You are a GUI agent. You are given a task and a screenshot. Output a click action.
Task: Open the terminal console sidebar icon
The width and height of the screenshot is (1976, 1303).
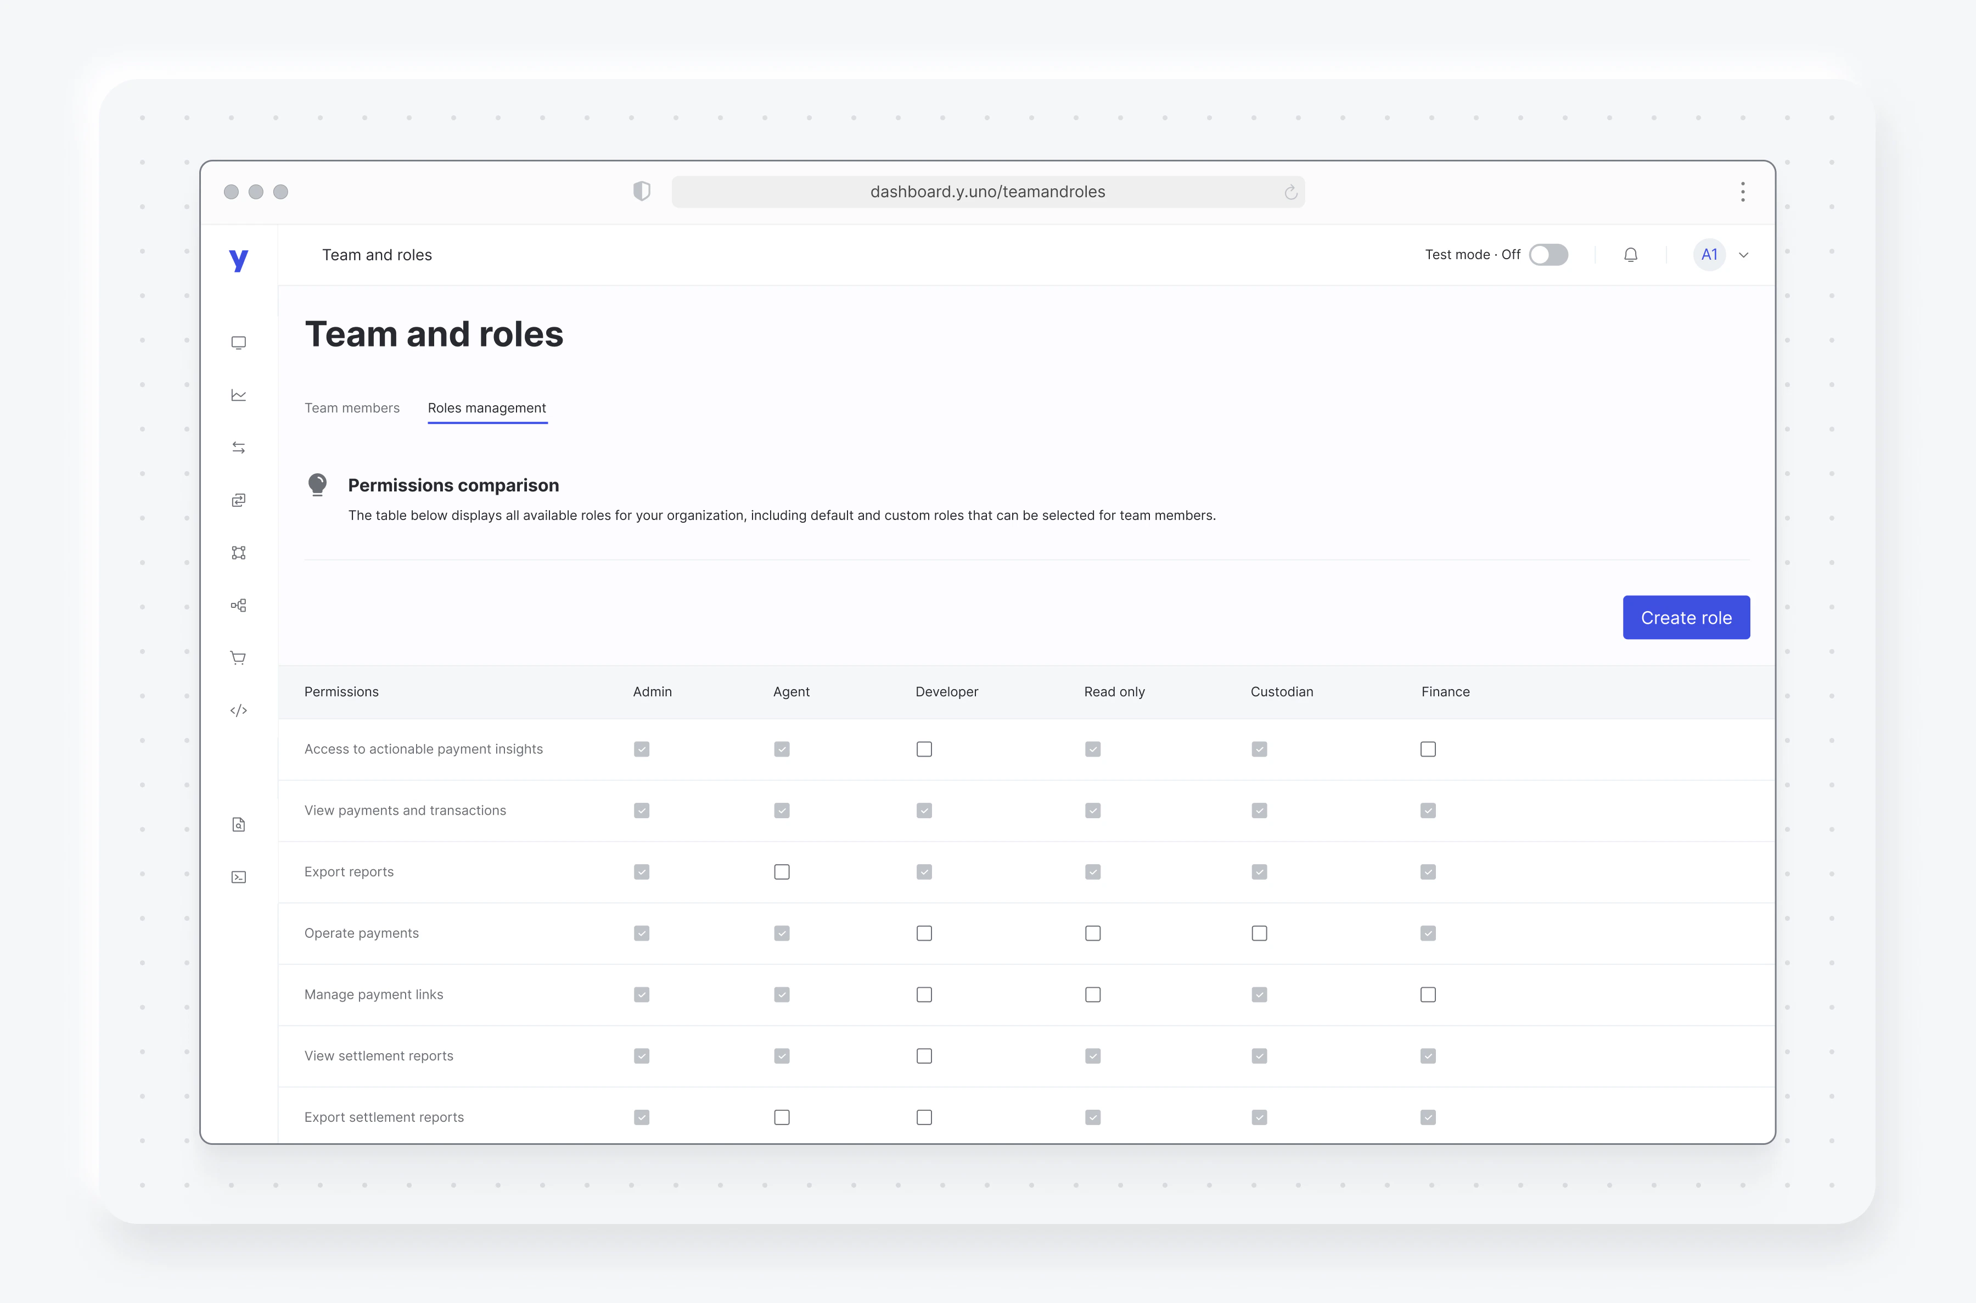238,877
